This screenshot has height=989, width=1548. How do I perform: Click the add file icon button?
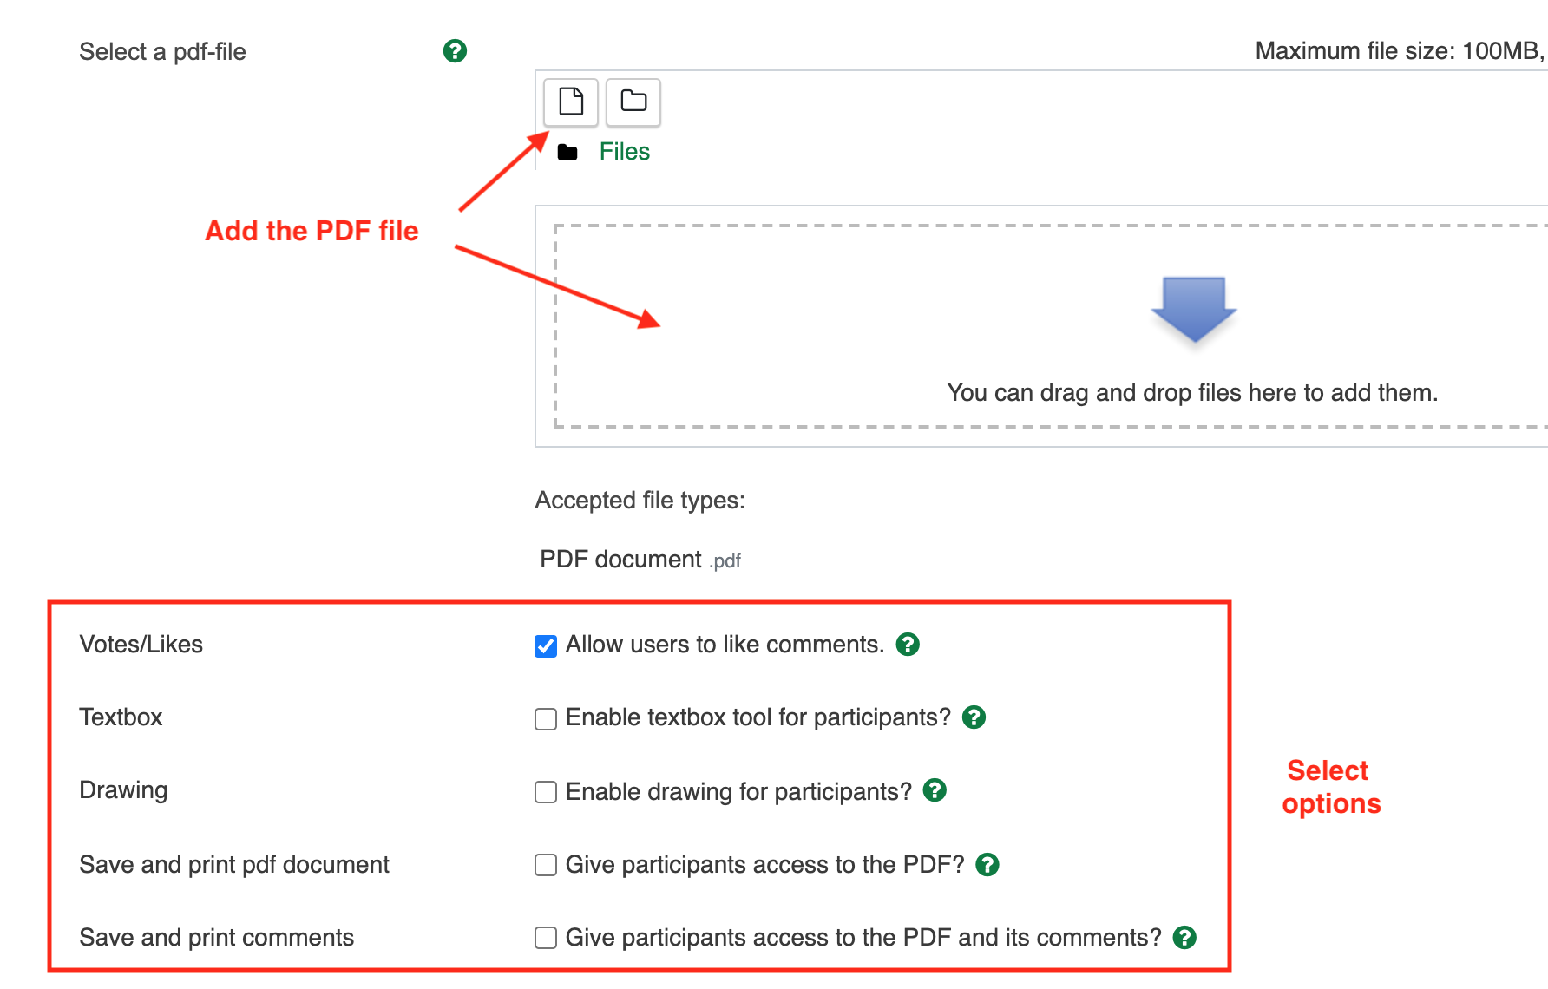click(x=571, y=102)
